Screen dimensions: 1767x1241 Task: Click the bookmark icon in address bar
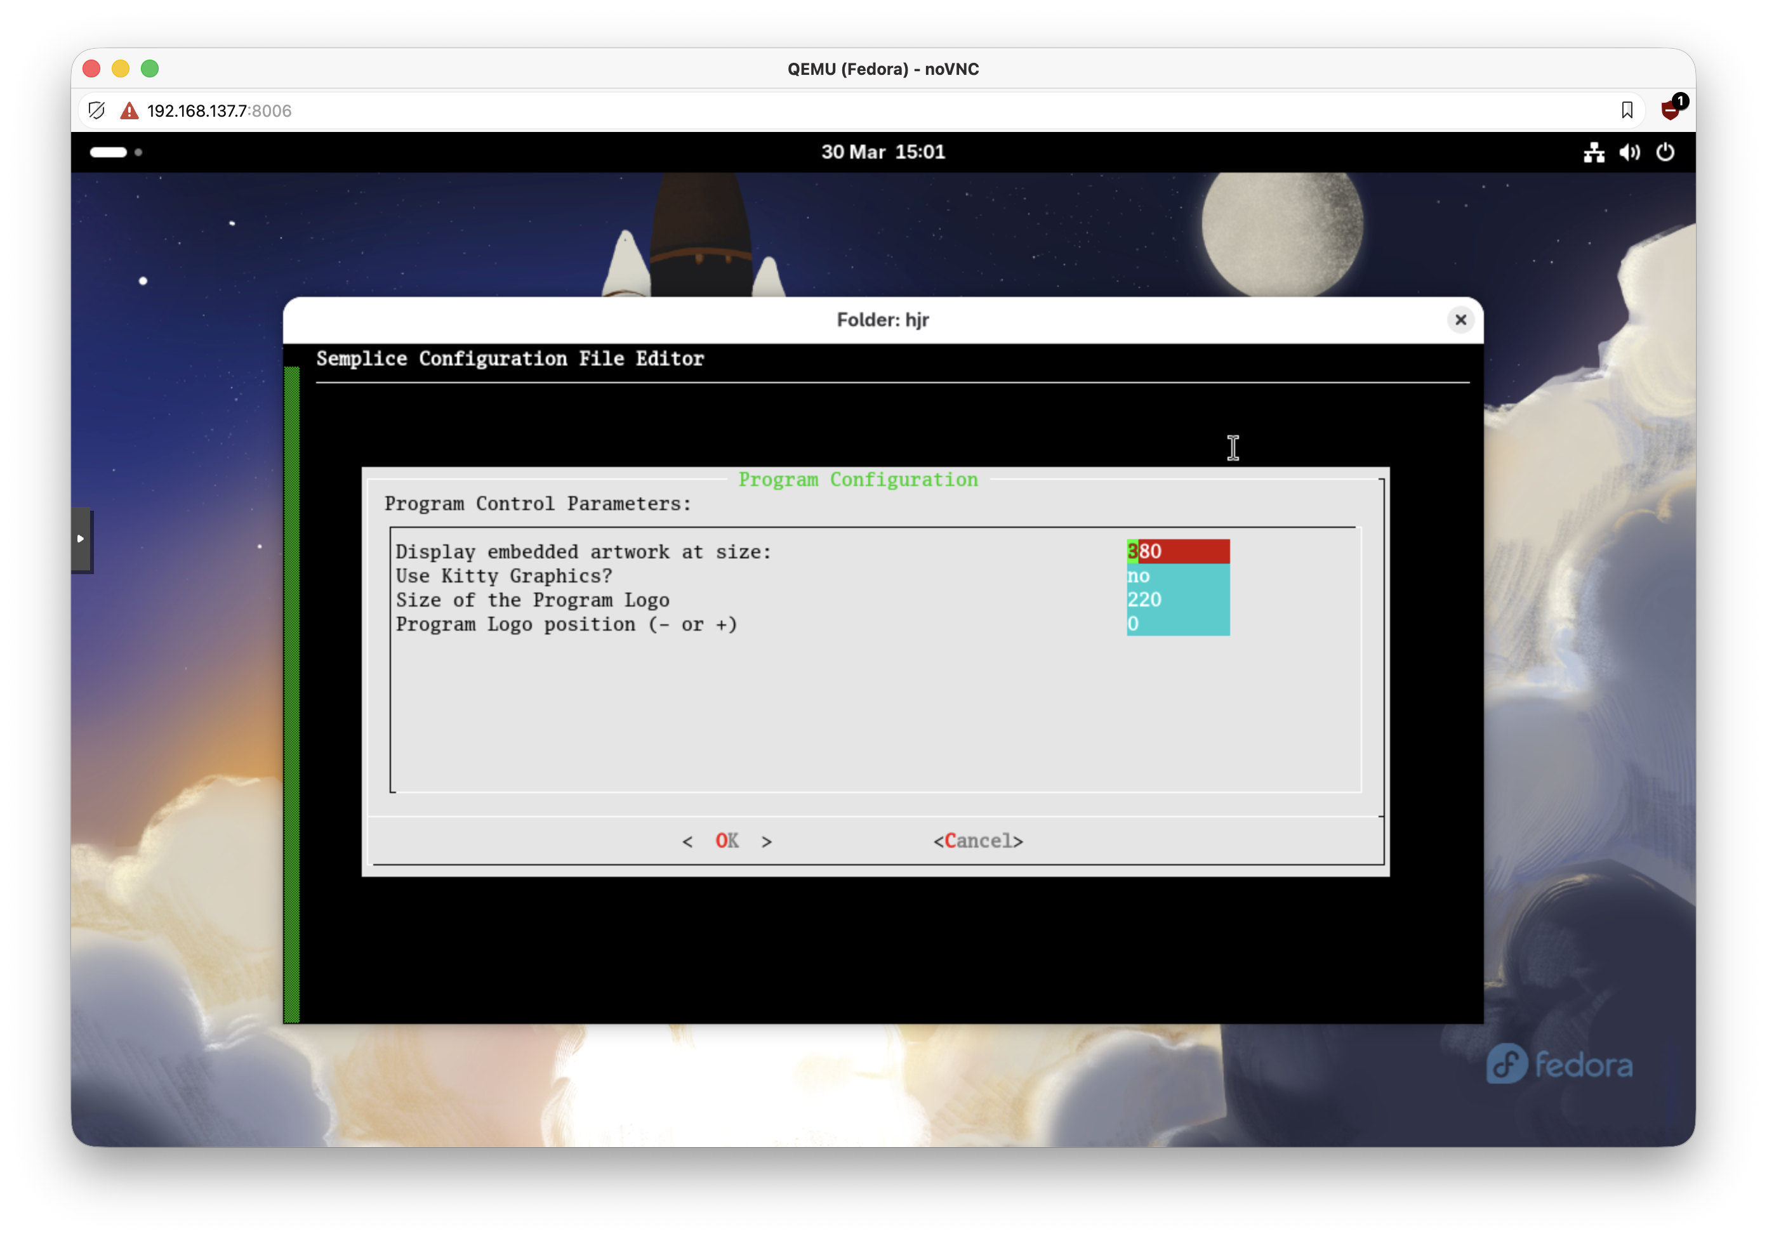(1626, 110)
